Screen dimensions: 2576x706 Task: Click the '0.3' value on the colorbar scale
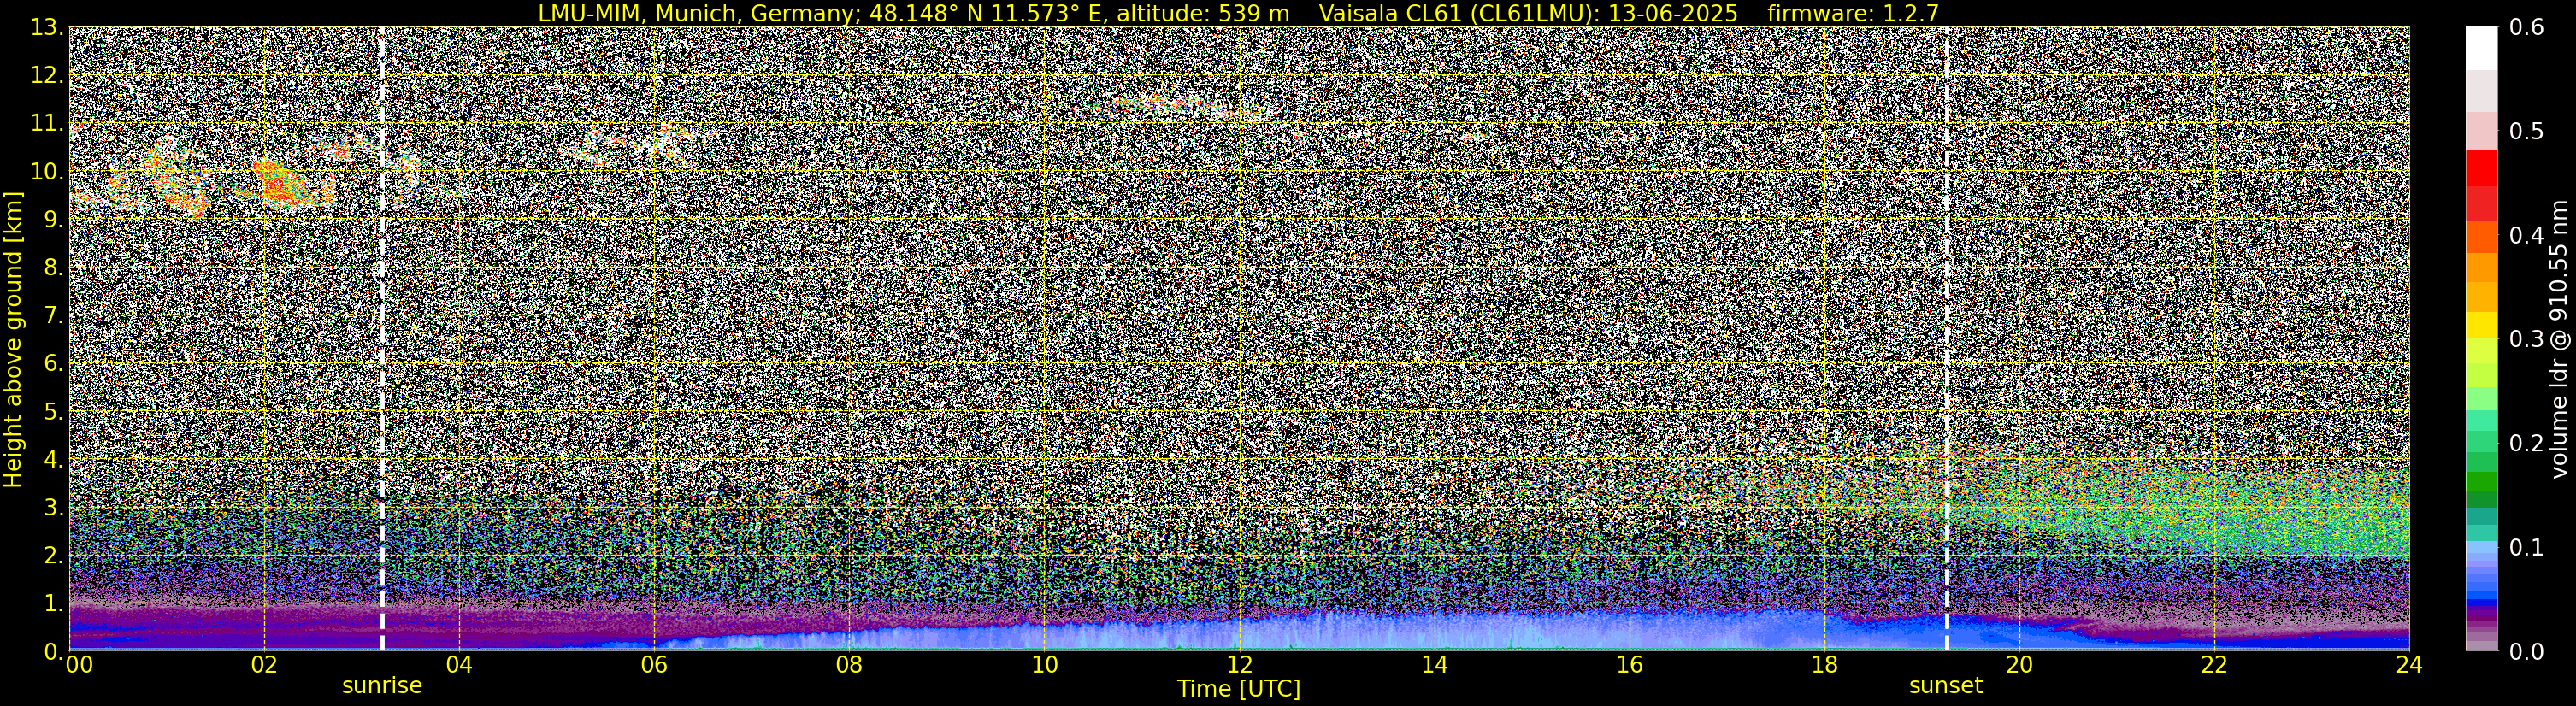click(x=2527, y=340)
